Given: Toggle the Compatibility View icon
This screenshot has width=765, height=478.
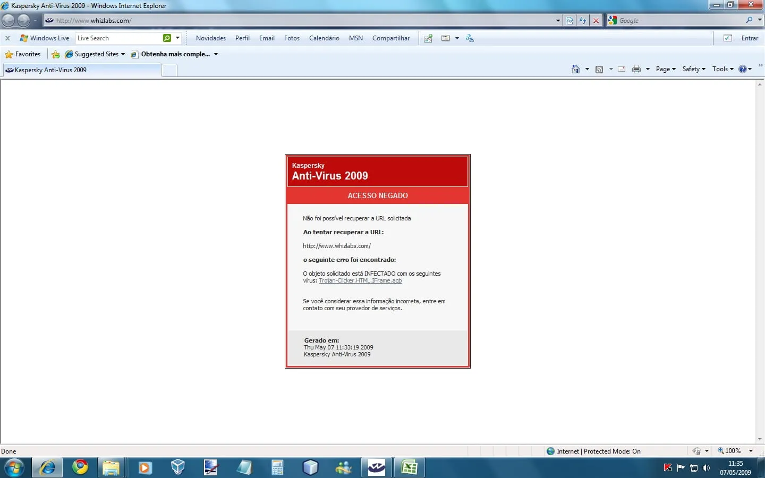Looking at the screenshot, I should pyautogui.click(x=569, y=21).
